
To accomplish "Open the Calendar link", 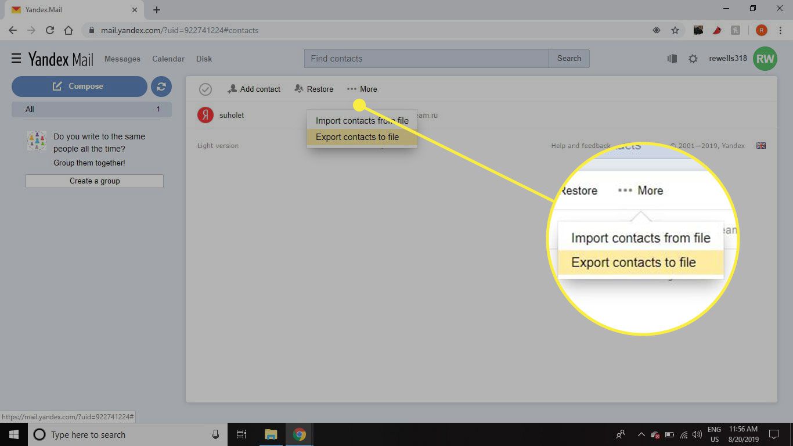I will pos(168,59).
